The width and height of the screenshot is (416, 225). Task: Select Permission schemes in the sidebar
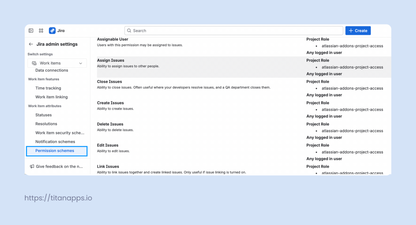click(x=55, y=151)
